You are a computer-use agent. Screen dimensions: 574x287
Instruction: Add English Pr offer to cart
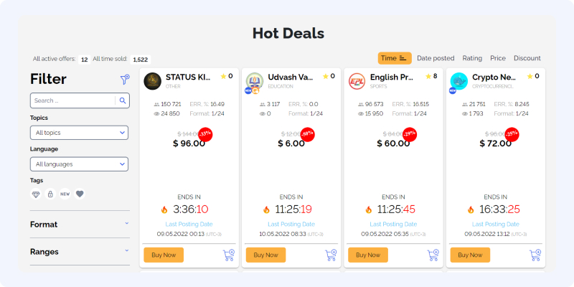coord(433,255)
